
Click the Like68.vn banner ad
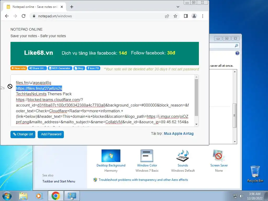[x=105, y=53]
